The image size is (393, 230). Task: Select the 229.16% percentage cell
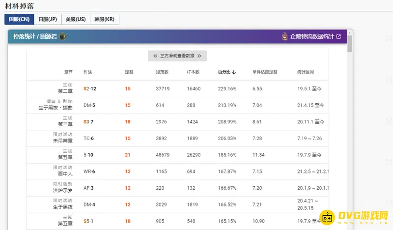coord(227,89)
